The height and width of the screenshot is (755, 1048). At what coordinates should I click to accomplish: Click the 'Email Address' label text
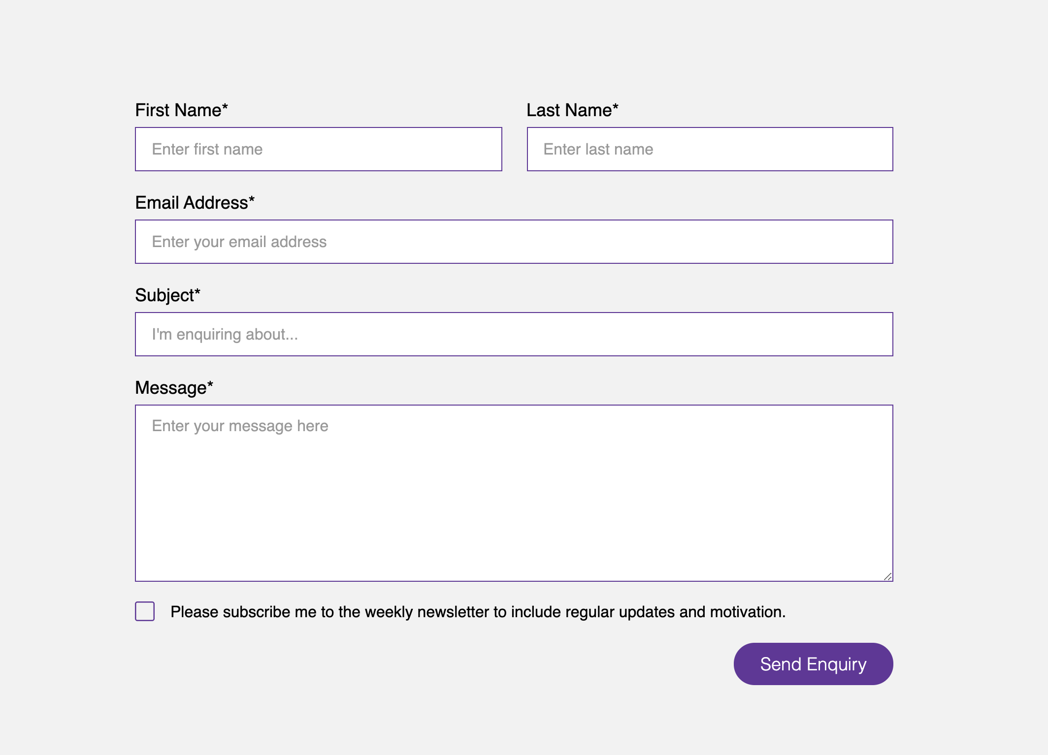click(x=192, y=203)
